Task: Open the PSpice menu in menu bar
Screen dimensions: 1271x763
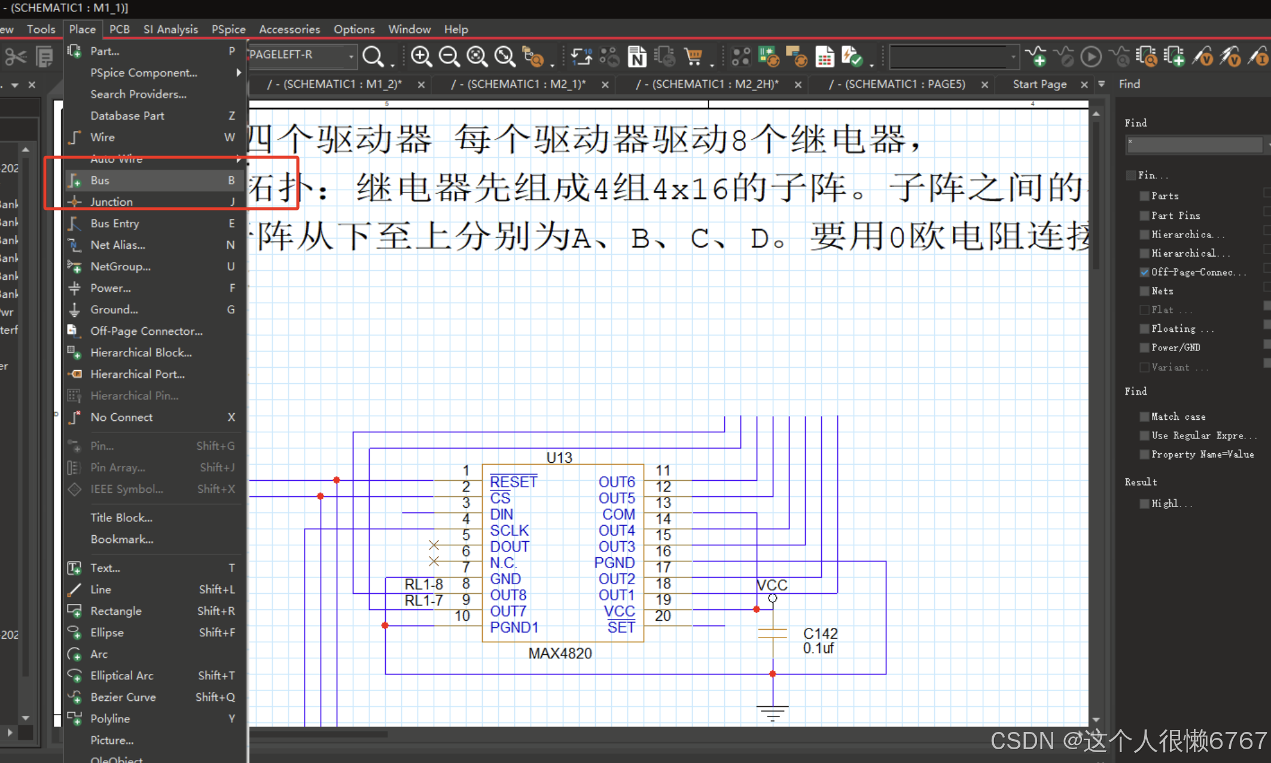Action: (x=228, y=29)
